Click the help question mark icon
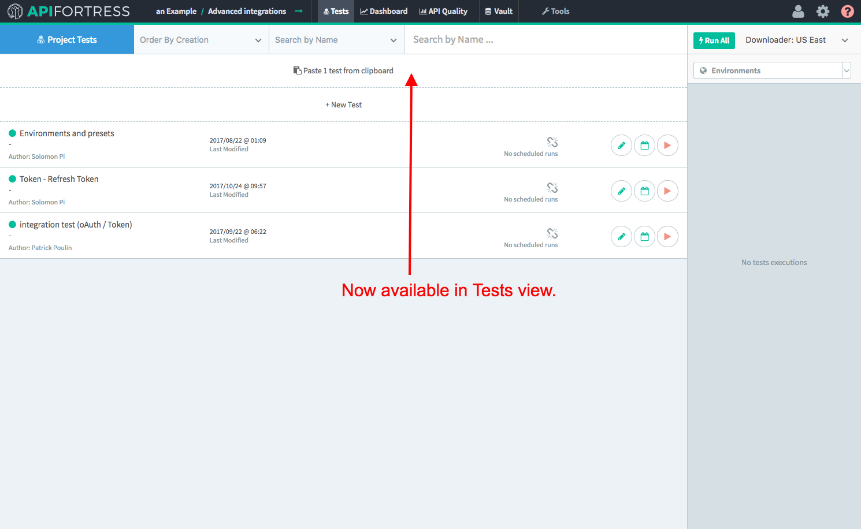This screenshot has height=529, width=861. (x=847, y=12)
